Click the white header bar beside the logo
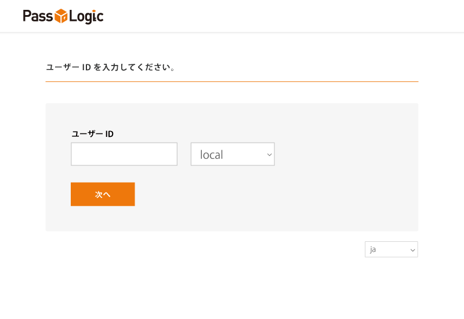The width and height of the screenshot is (464, 319). click(x=290, y=16)
